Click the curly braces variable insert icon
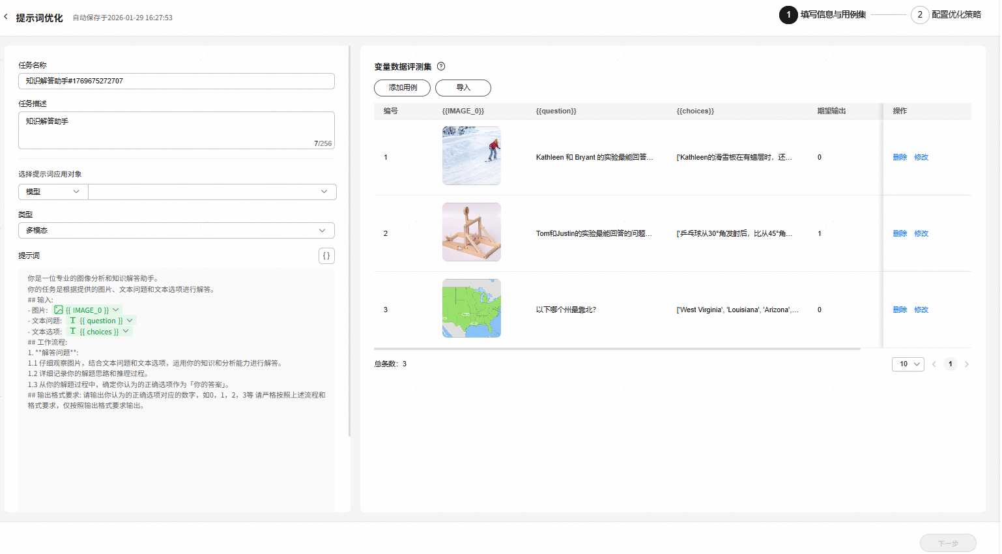Image resolution: width=1002 pixels, height=554 pixels. point(326,255)
